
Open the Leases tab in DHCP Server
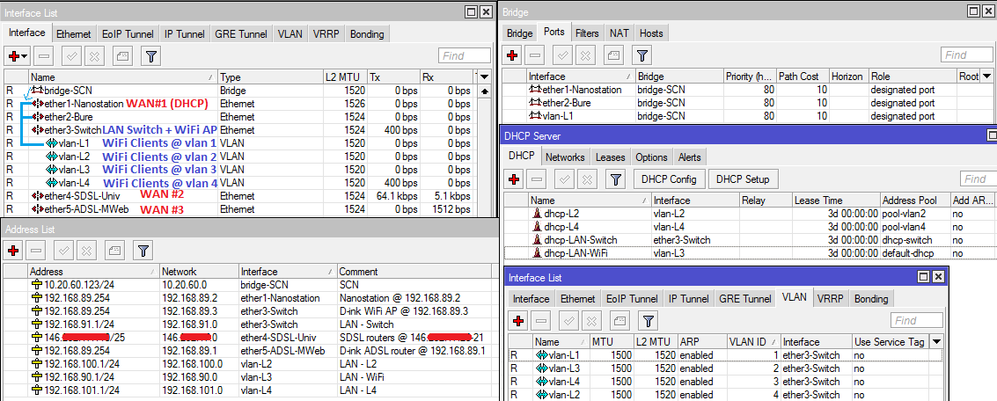tap(610, 157)
